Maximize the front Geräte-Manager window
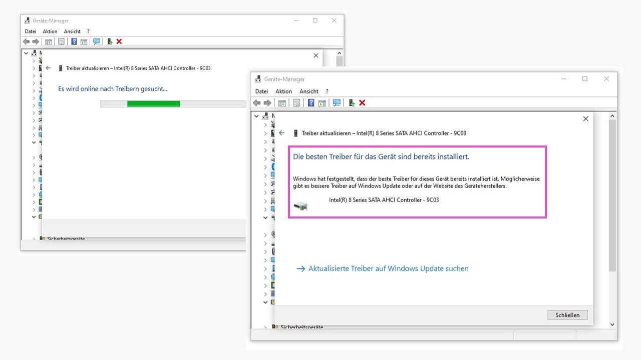Viewport: 641px width, 360px height. pos(584,79)
